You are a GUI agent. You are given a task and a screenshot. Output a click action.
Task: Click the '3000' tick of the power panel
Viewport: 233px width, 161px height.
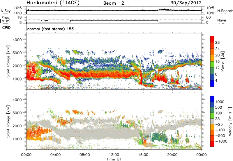(x=17, y=53)
